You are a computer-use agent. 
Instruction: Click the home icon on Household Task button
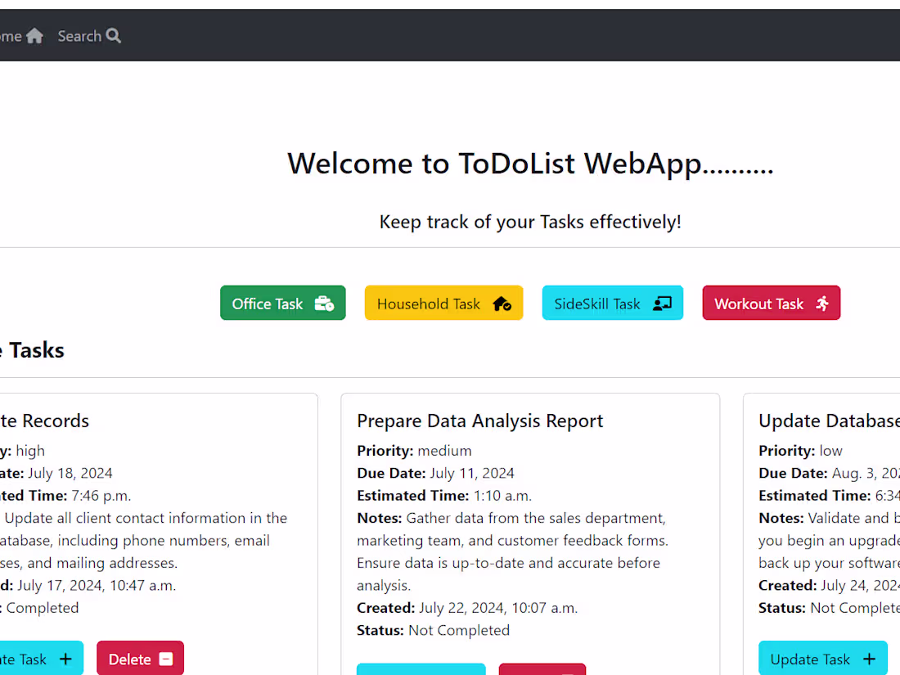[502, 303]
